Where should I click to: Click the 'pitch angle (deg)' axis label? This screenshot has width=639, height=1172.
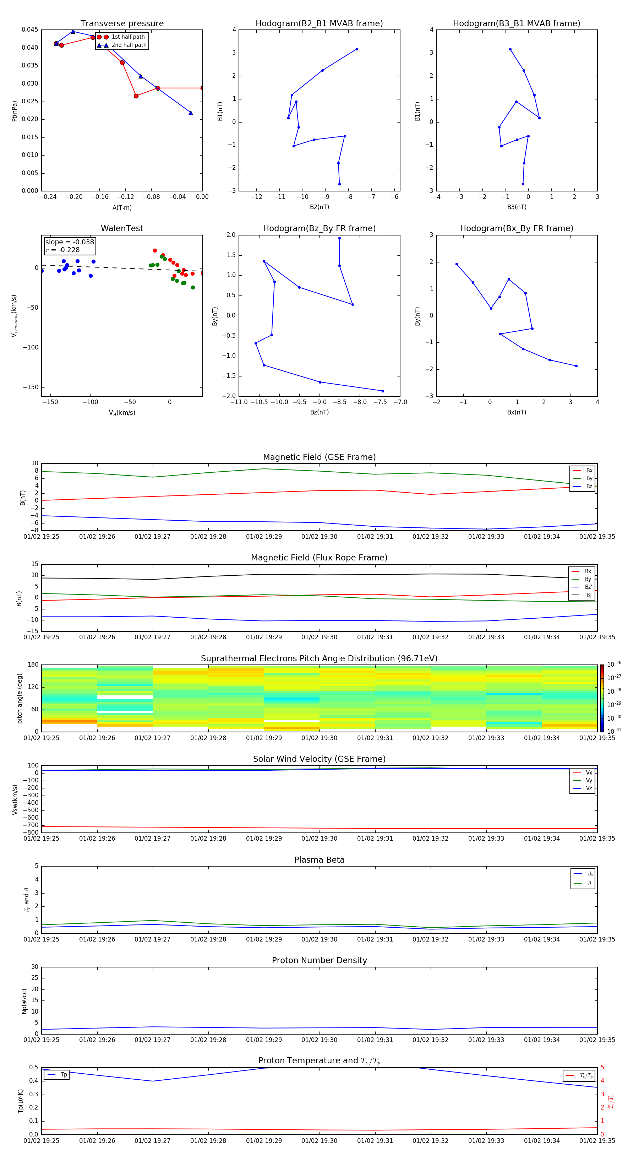point(20,698)
